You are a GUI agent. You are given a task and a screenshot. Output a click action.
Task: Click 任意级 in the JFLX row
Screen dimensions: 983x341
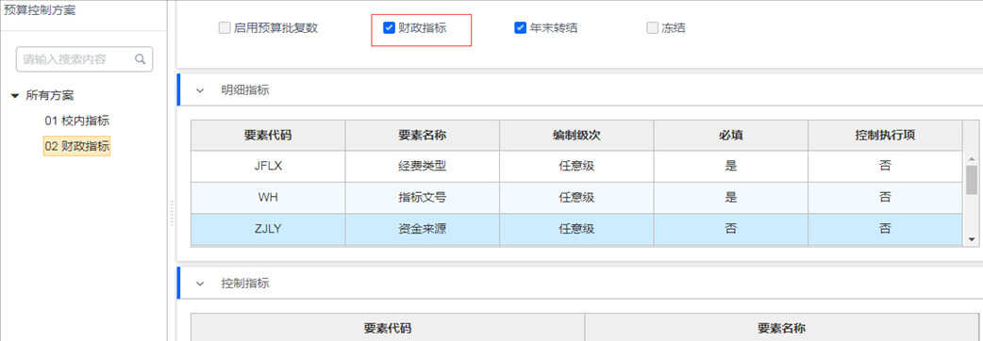click(x=576, y=167)
